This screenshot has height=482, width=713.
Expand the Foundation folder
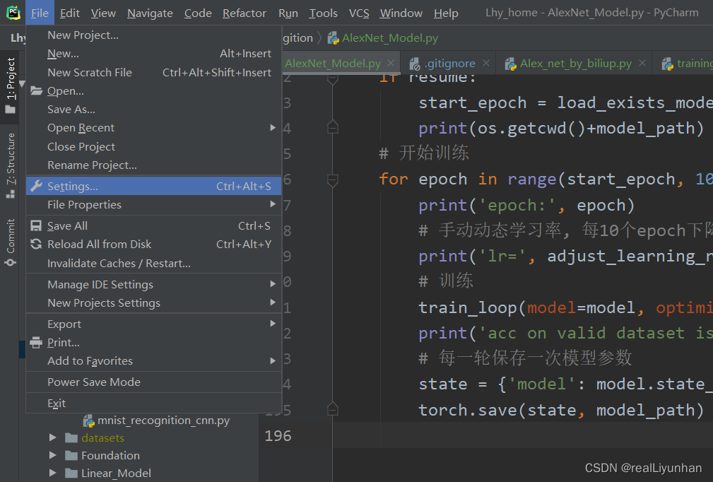coord(52,455)
